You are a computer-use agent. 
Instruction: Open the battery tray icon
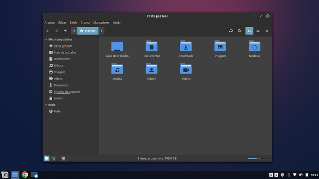point(307,175)
